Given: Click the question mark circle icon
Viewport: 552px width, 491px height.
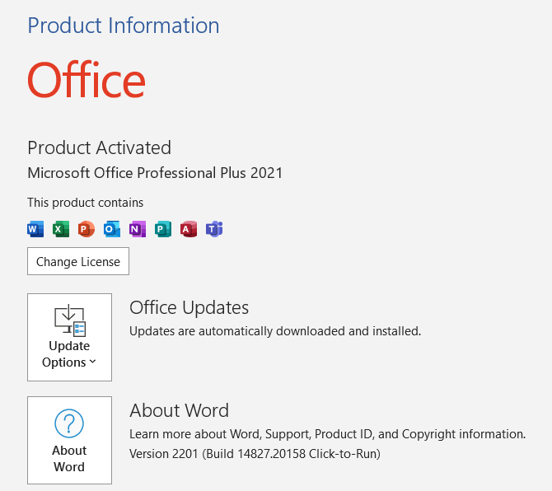Looking at the screenshot, I should pos(69,423).
